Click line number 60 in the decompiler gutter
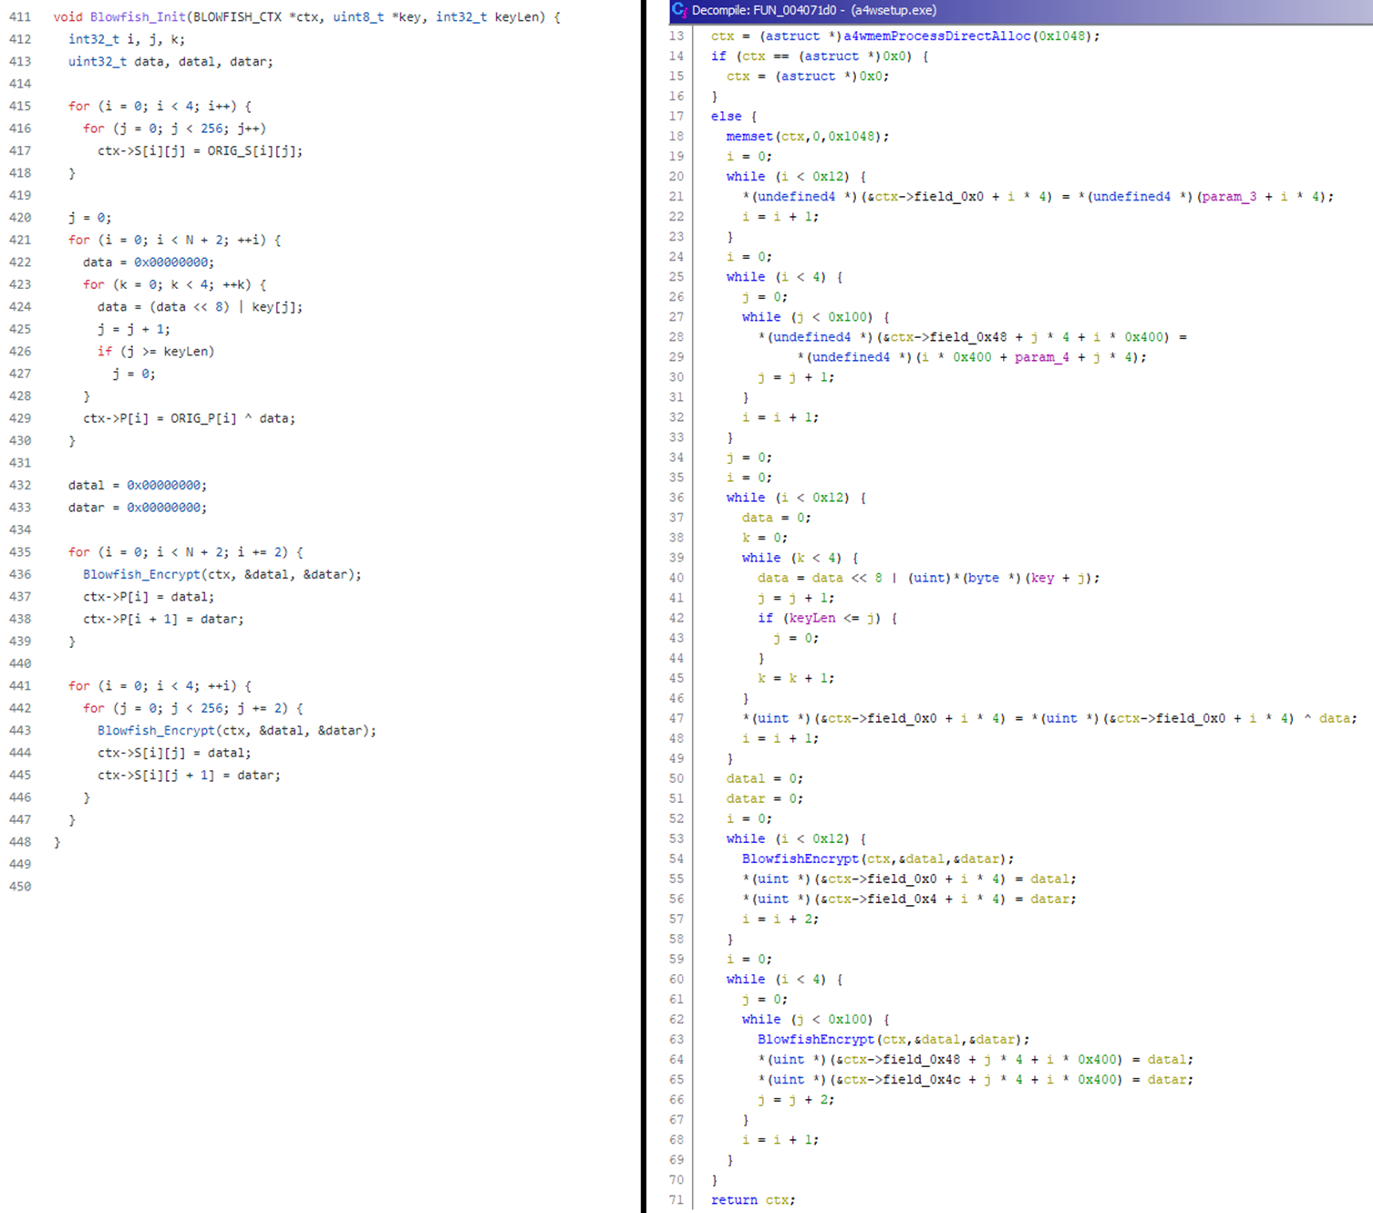The width and height of the screenshot is (1373, 1213). click(676, 980)
